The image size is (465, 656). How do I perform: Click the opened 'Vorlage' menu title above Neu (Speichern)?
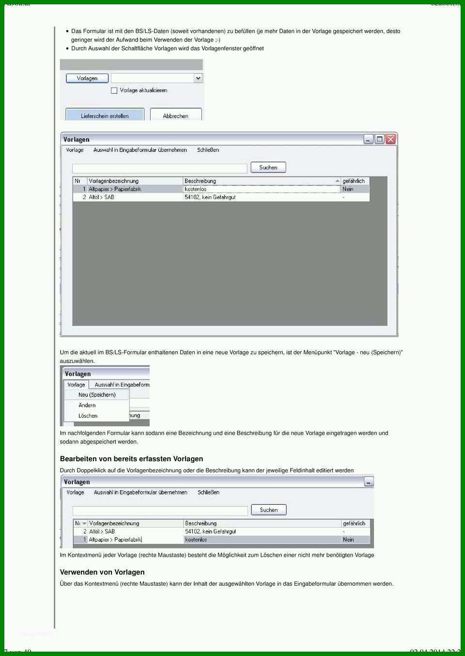pyautogui.click(x=76, y=384)
